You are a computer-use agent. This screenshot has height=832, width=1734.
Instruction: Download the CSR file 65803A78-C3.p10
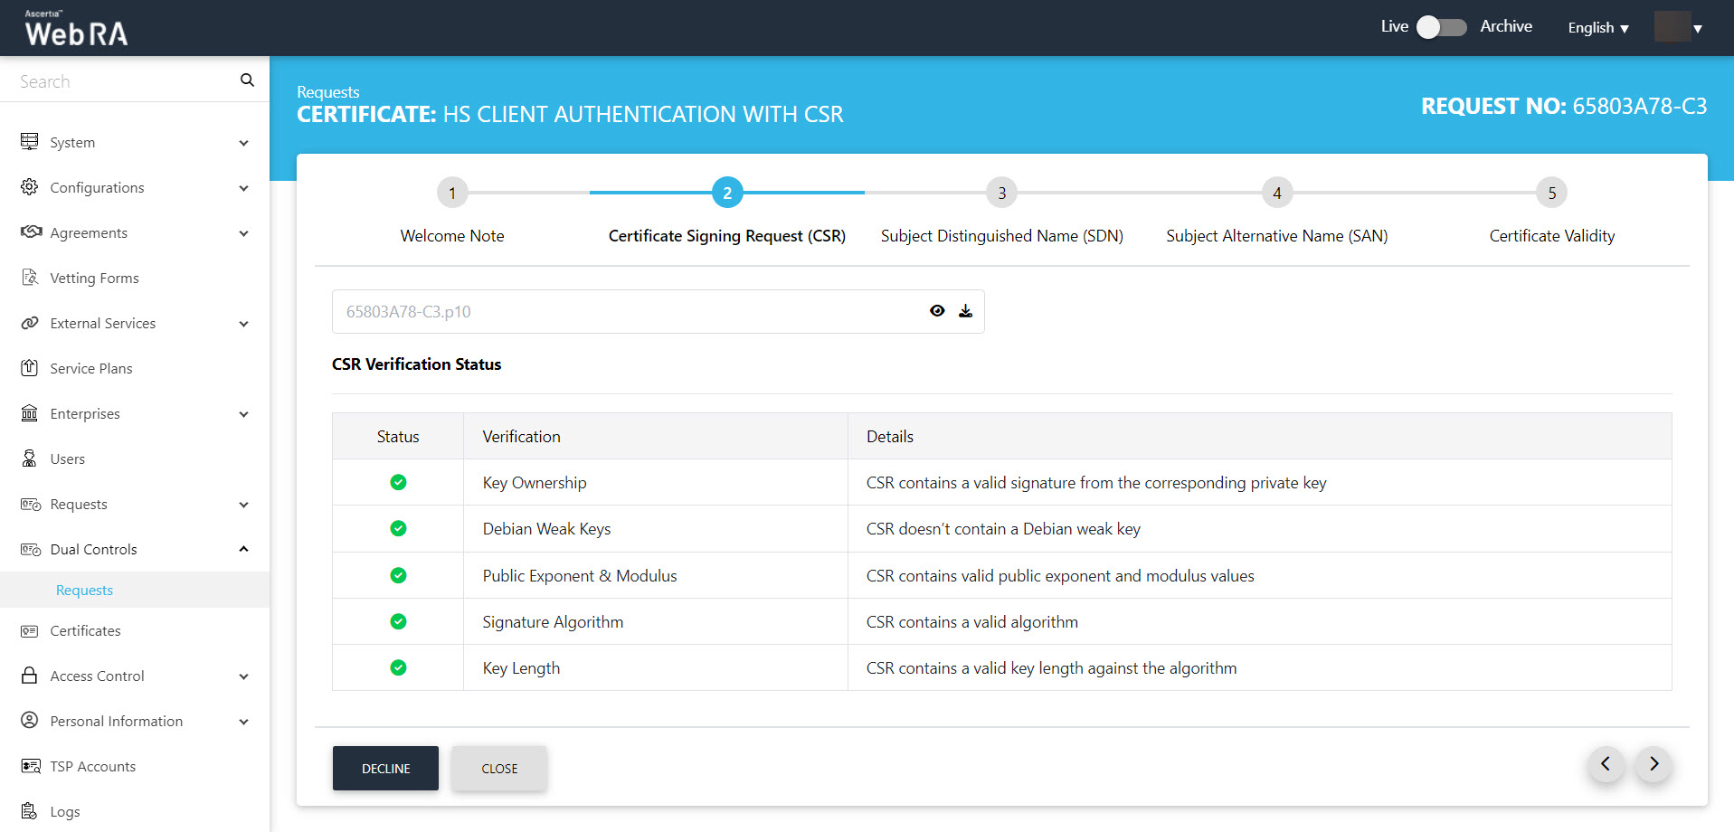965,311
